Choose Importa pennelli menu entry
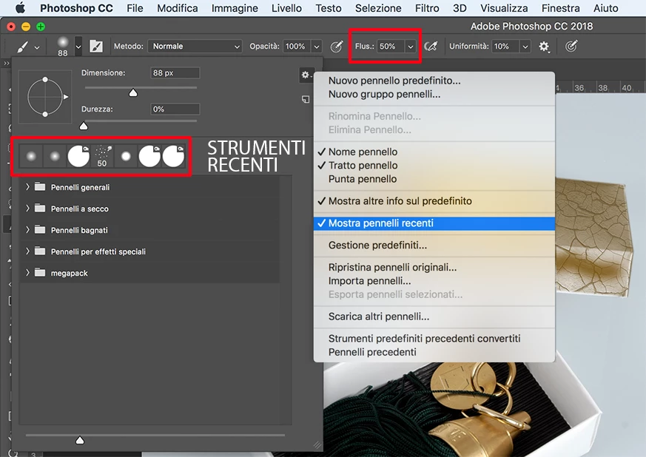646x457 pixels. click(434, 281)
